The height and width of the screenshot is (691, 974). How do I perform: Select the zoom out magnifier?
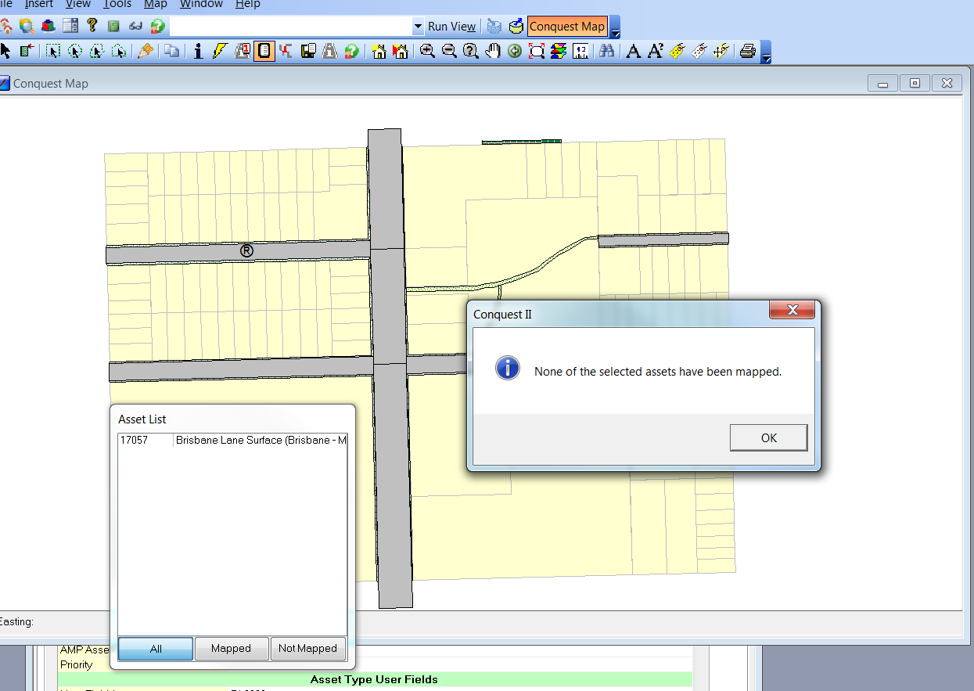point(449,52)
